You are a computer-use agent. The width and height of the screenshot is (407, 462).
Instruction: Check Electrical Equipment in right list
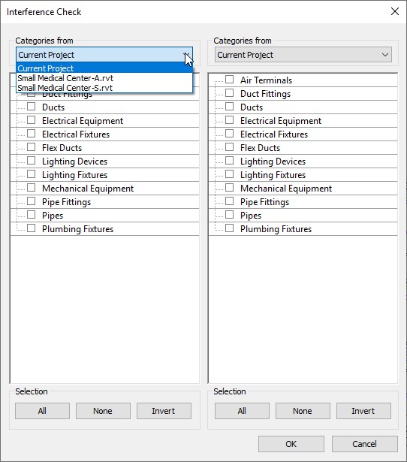230,120
